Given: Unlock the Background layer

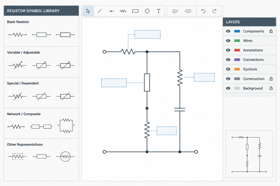Looking at the screenshot, I should click(271, 88).
